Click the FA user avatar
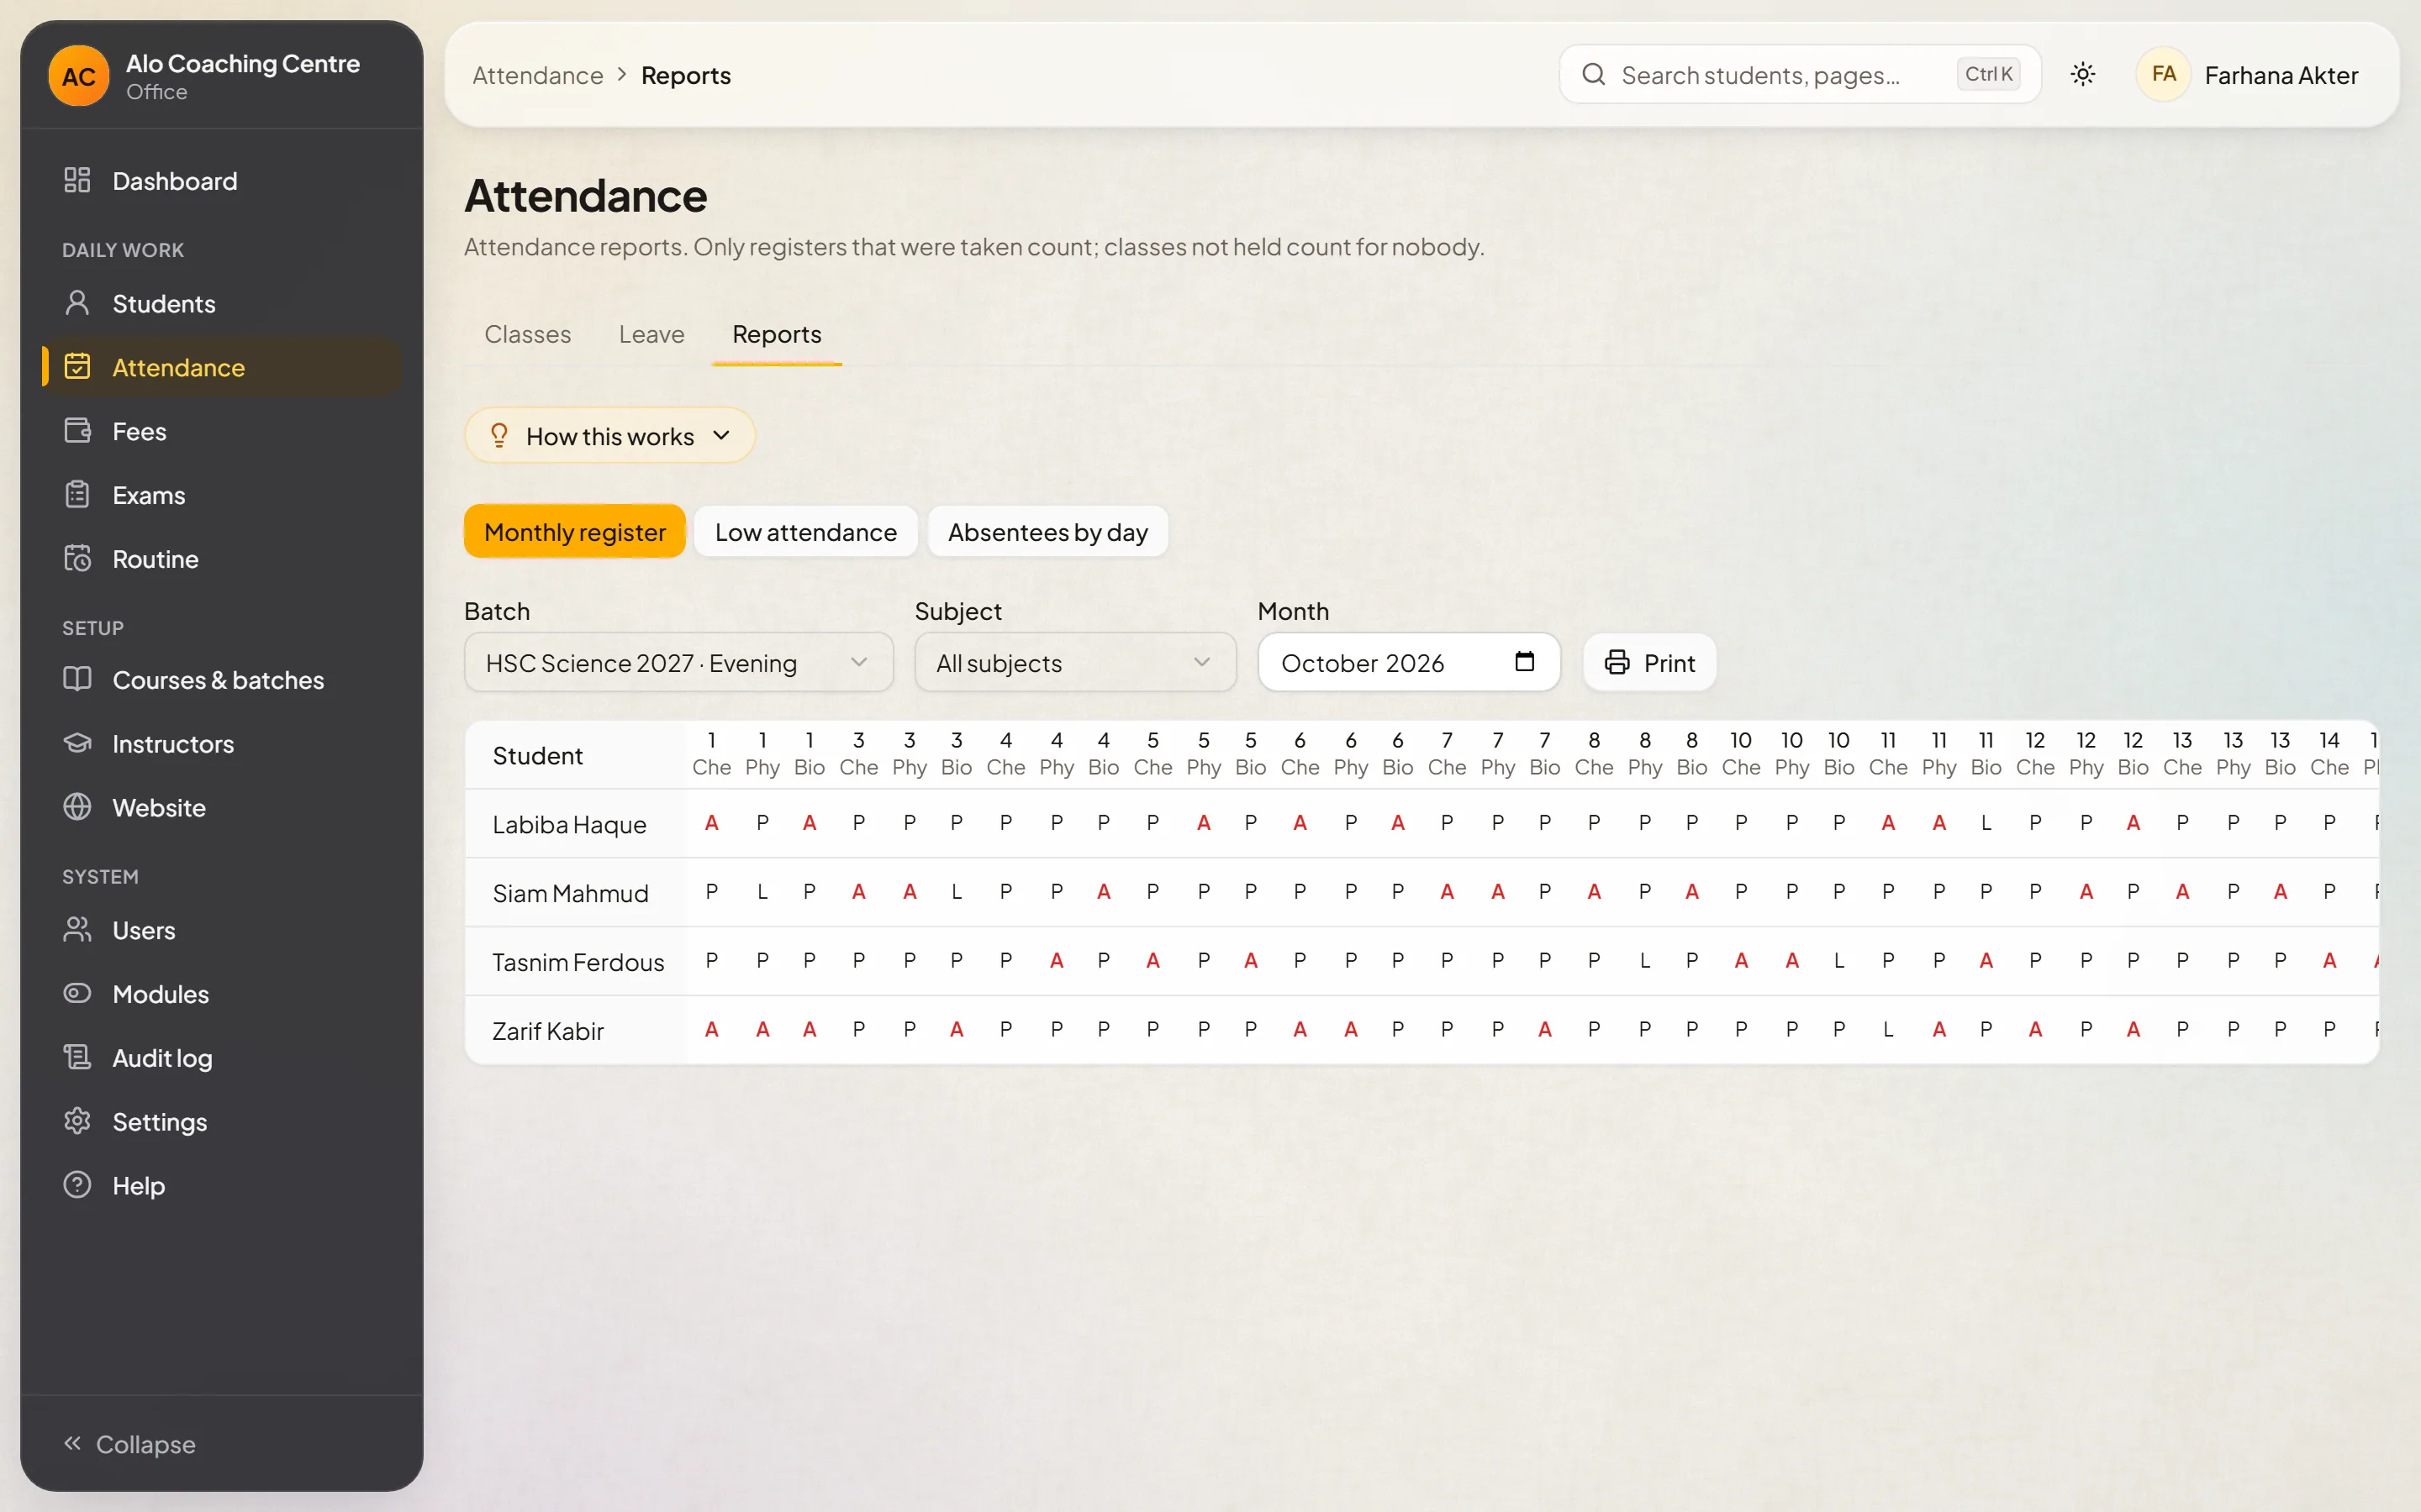Screen dimensions: 2421x1512 tap(2163, 75)
